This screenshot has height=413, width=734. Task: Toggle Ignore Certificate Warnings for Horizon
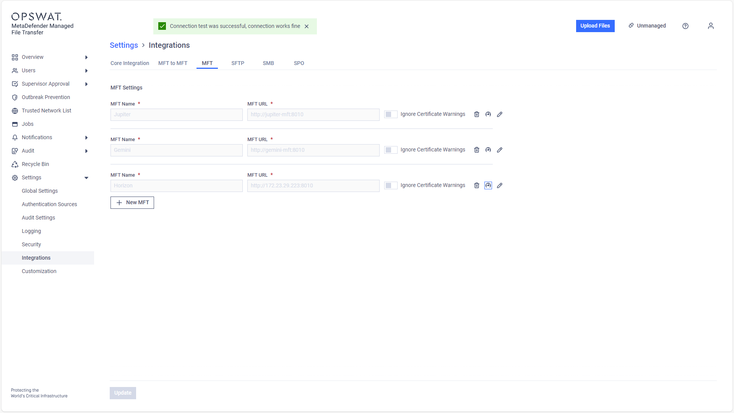tap(391, 185)
